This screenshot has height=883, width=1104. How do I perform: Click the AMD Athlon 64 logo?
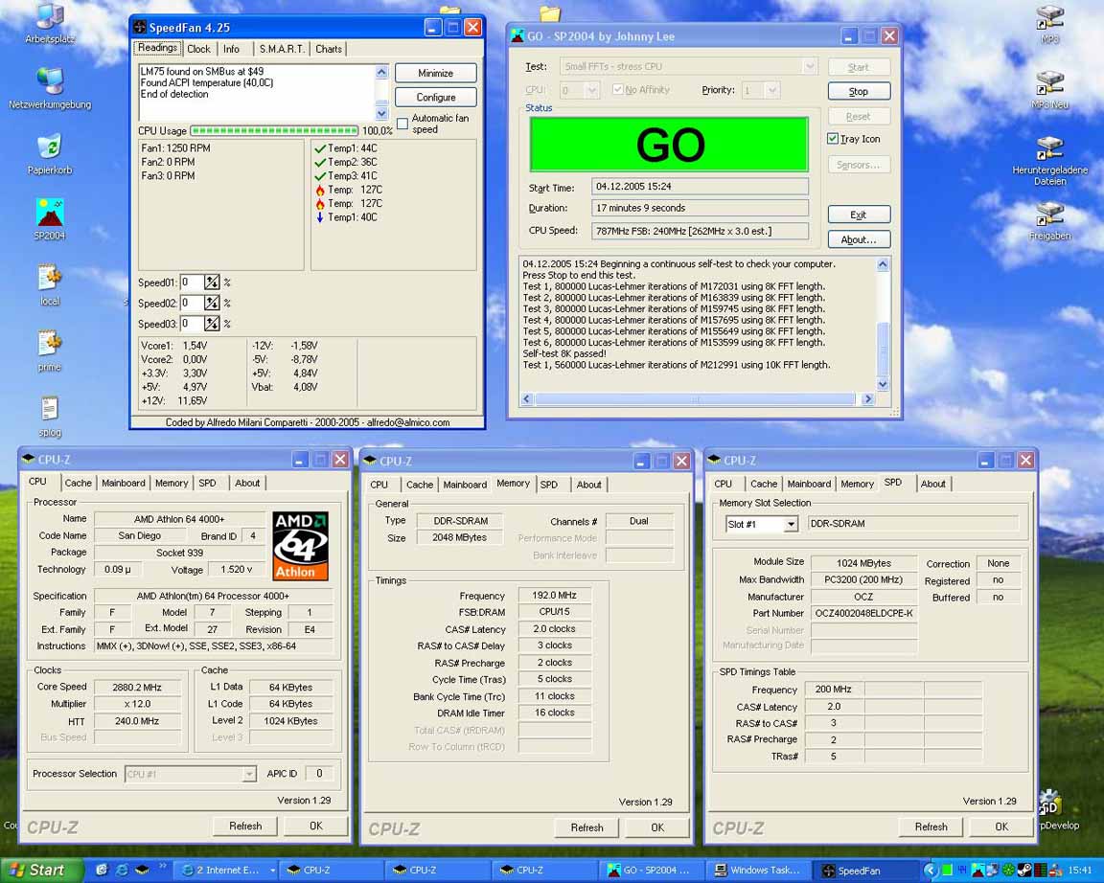(301, 545)
